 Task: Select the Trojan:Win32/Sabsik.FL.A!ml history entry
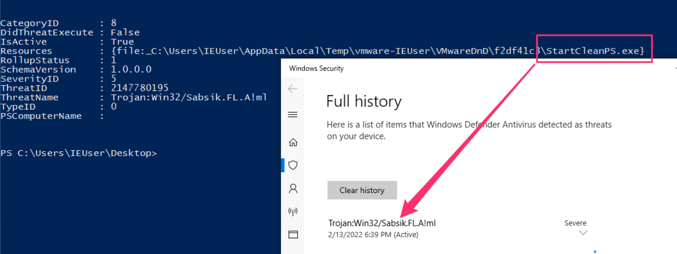(x=382, y=223)
